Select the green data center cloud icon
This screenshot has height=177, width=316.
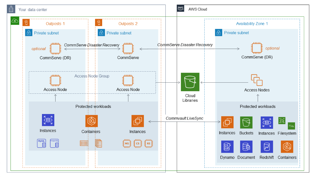coord(15,21)
